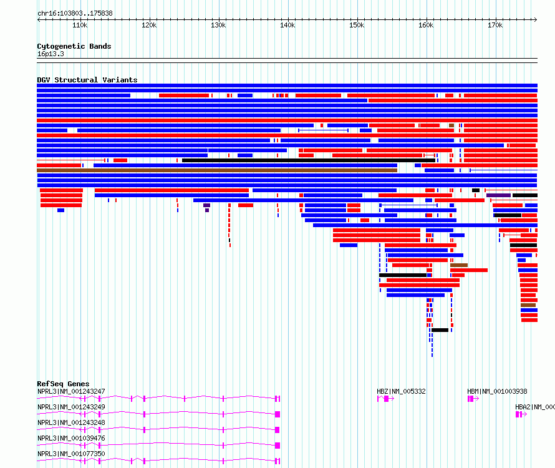
Task: Click the 120k ruler label
Action: [149, 25]
